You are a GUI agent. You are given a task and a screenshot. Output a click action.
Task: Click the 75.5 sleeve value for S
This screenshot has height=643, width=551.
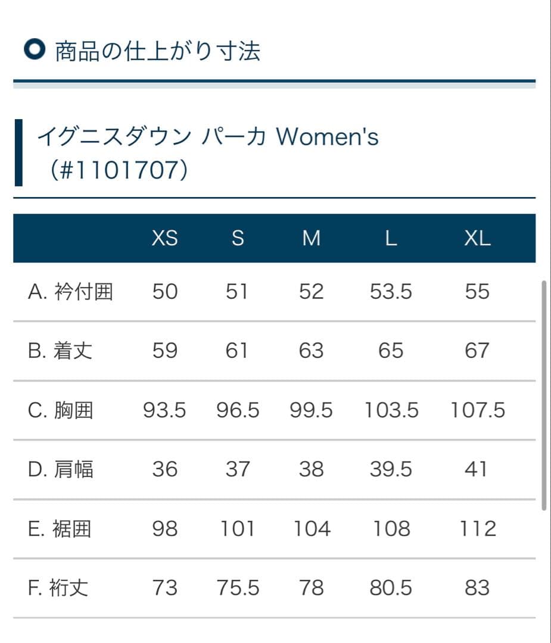(x=238, y=588)
